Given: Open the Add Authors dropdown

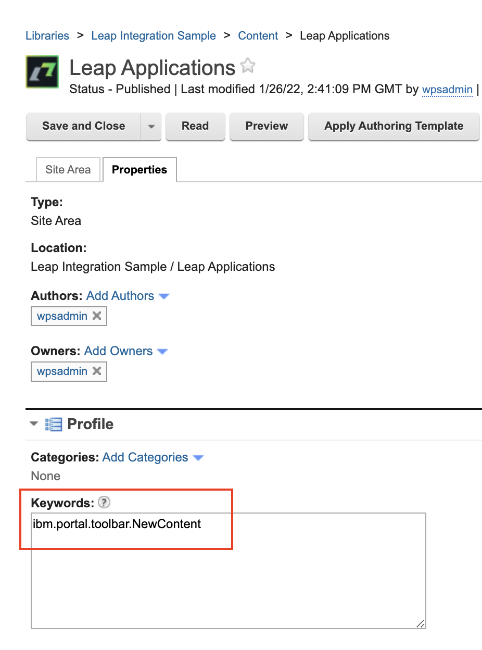Looking at the screenshot, I should pos(164,295).
